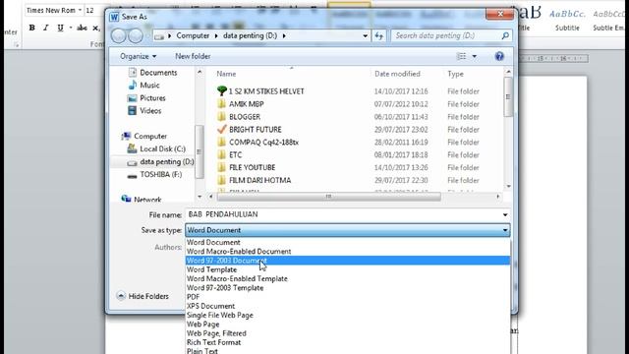Click the New folder button

coord(193,56)
